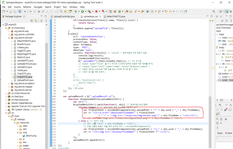Viewport: 233px width, 149px height.
Task: Expand the Maven Dependencies node
Action: [6, 103]
